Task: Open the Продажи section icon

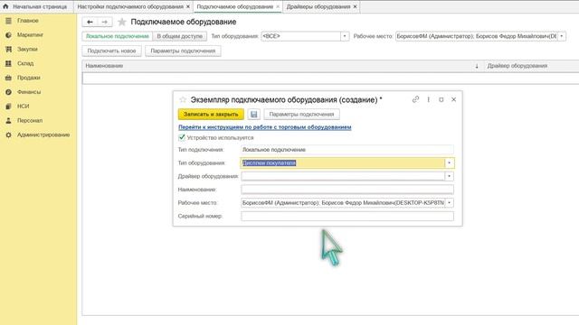Action: [x=8, y=78]
